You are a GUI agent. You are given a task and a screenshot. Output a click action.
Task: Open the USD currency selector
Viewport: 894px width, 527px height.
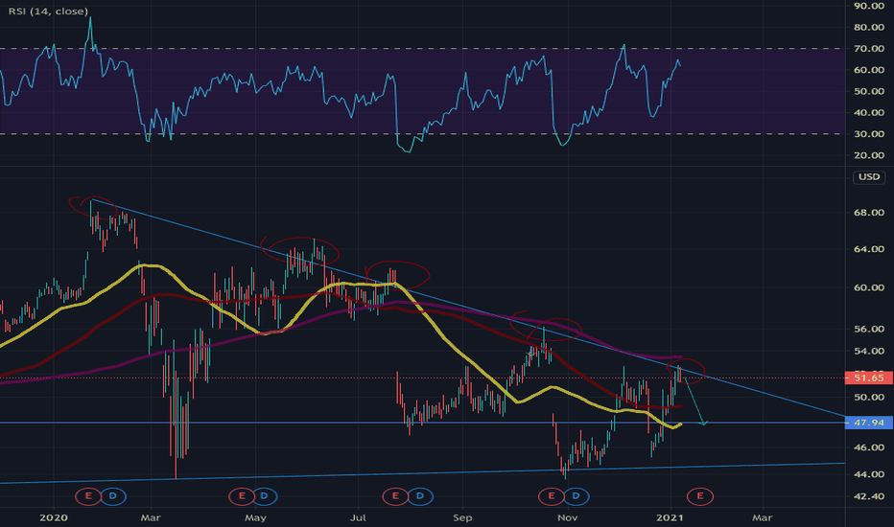tap(869, 176)
